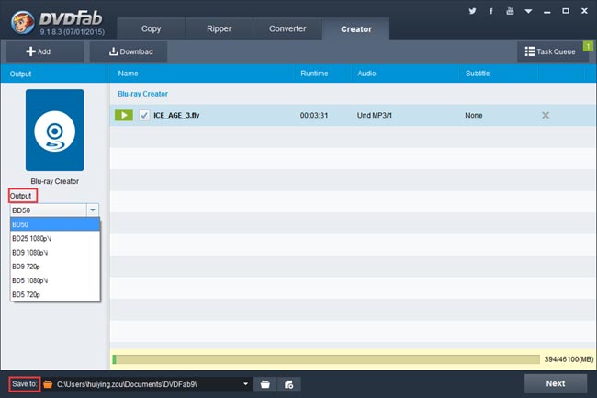Screen dimensions: 597x398
Task: Open the Facebook icon in title bar
Action: pyautogui.click(x=490, y=11)
